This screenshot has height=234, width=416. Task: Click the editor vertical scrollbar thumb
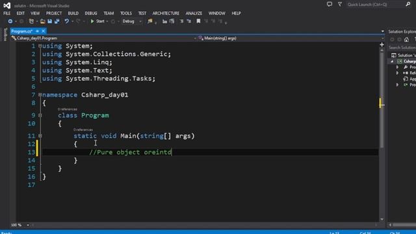click(x=382, y=99)
